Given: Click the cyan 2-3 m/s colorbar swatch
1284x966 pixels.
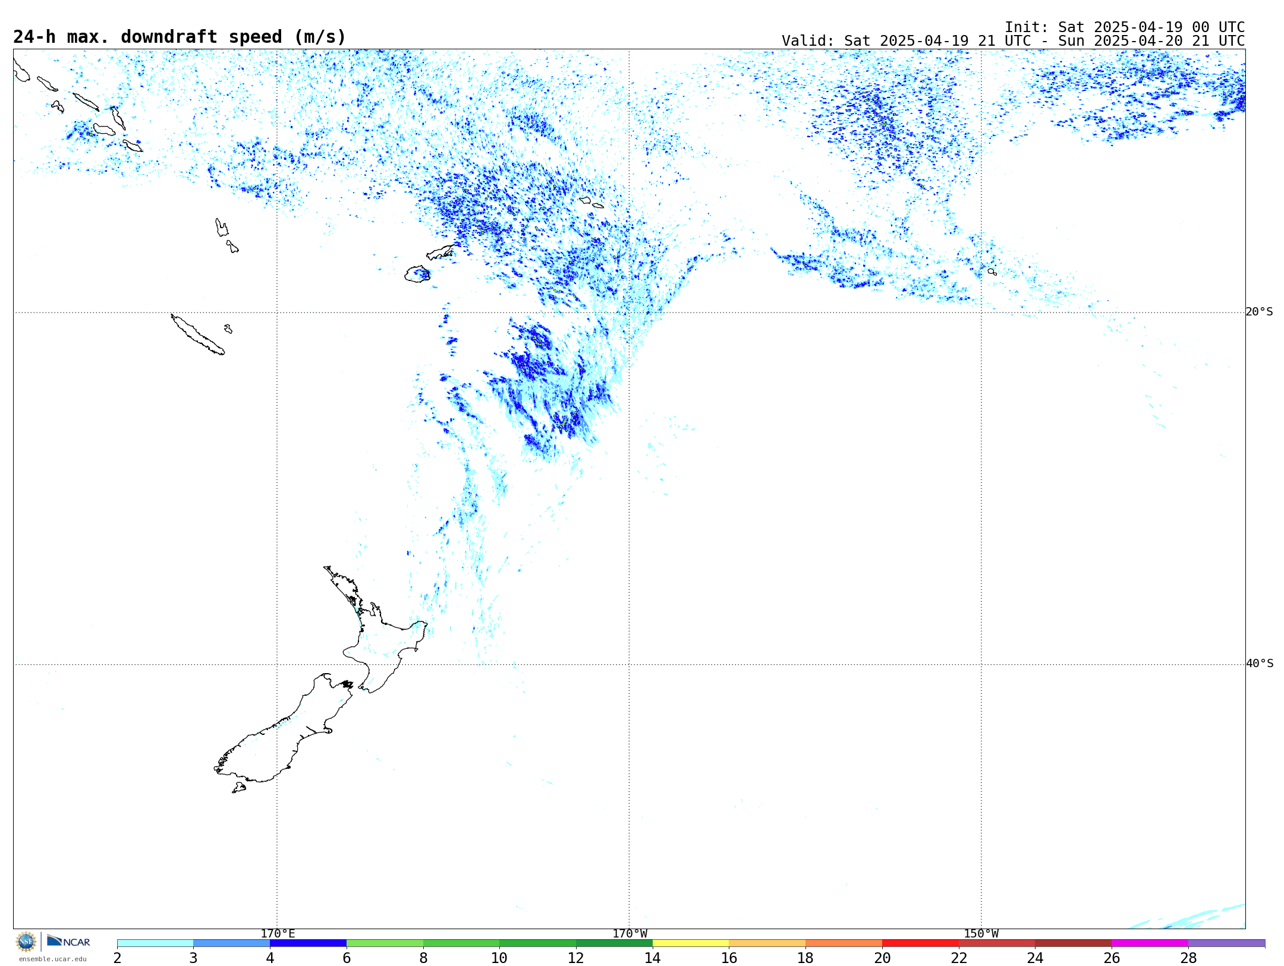Looking at the screenshot, I should click(155, 943).
